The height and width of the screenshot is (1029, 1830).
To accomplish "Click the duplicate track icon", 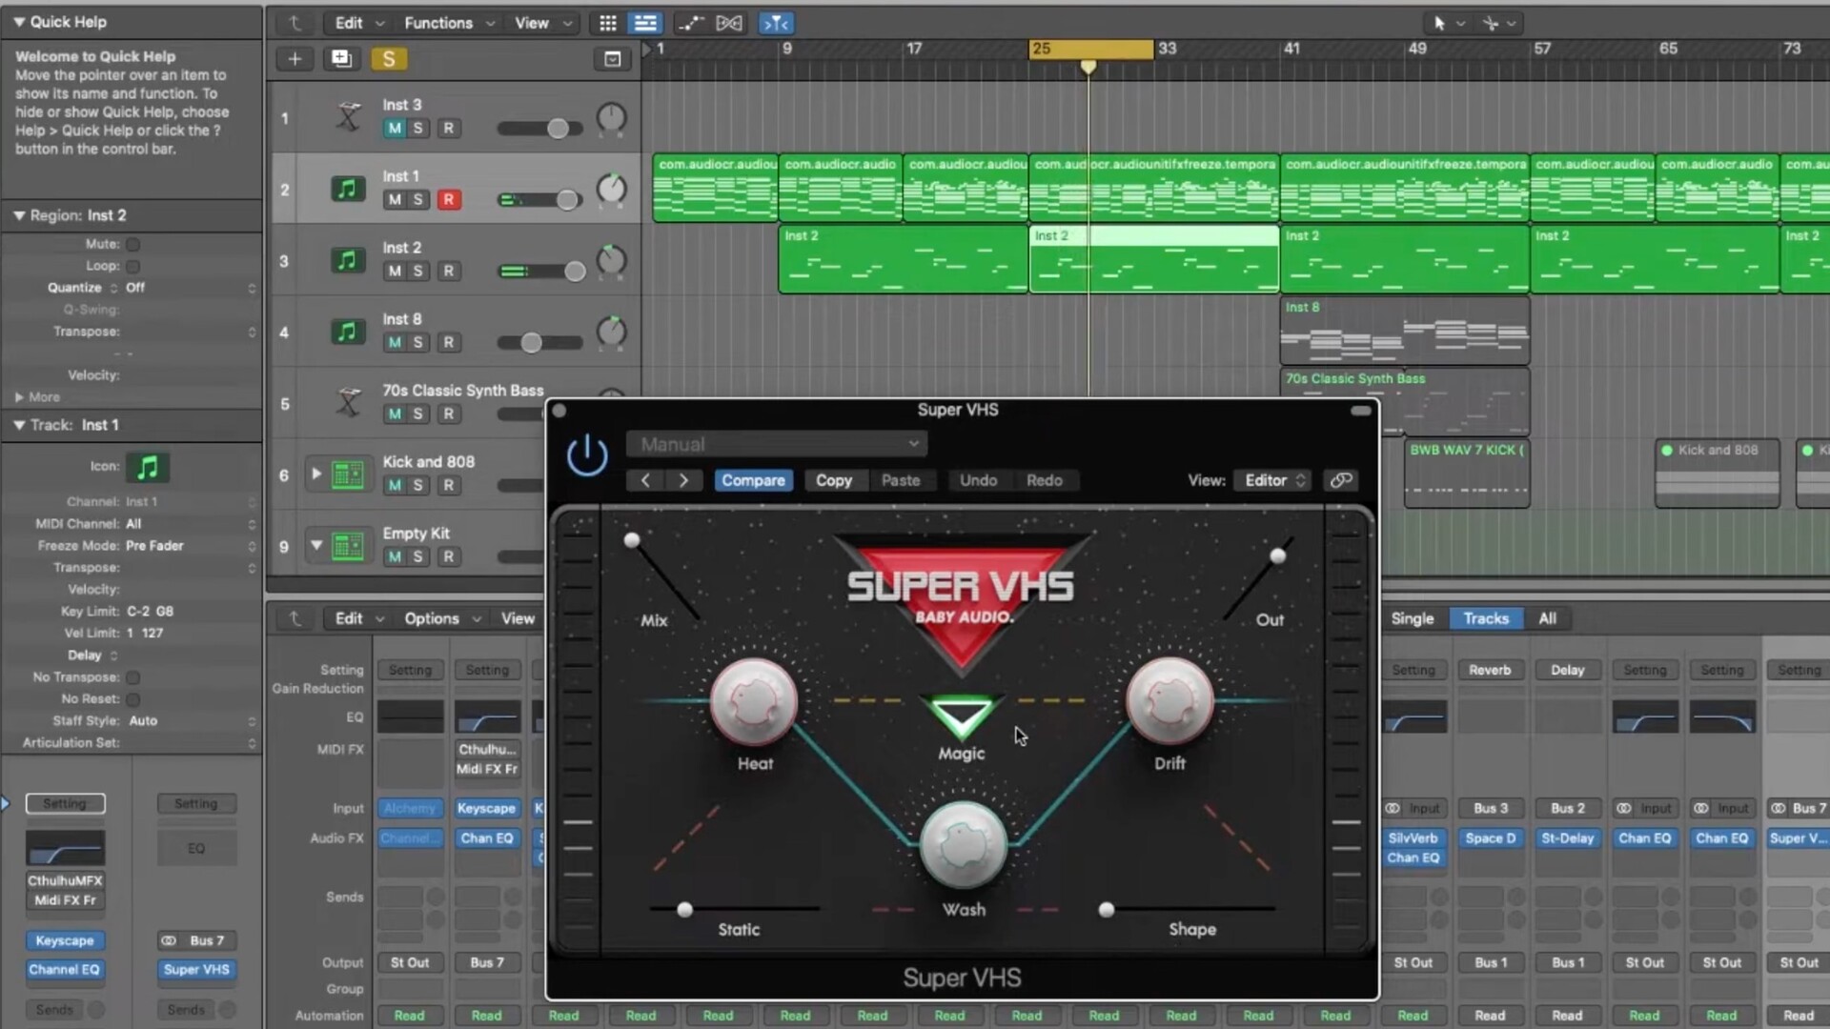I will (340, 59).
